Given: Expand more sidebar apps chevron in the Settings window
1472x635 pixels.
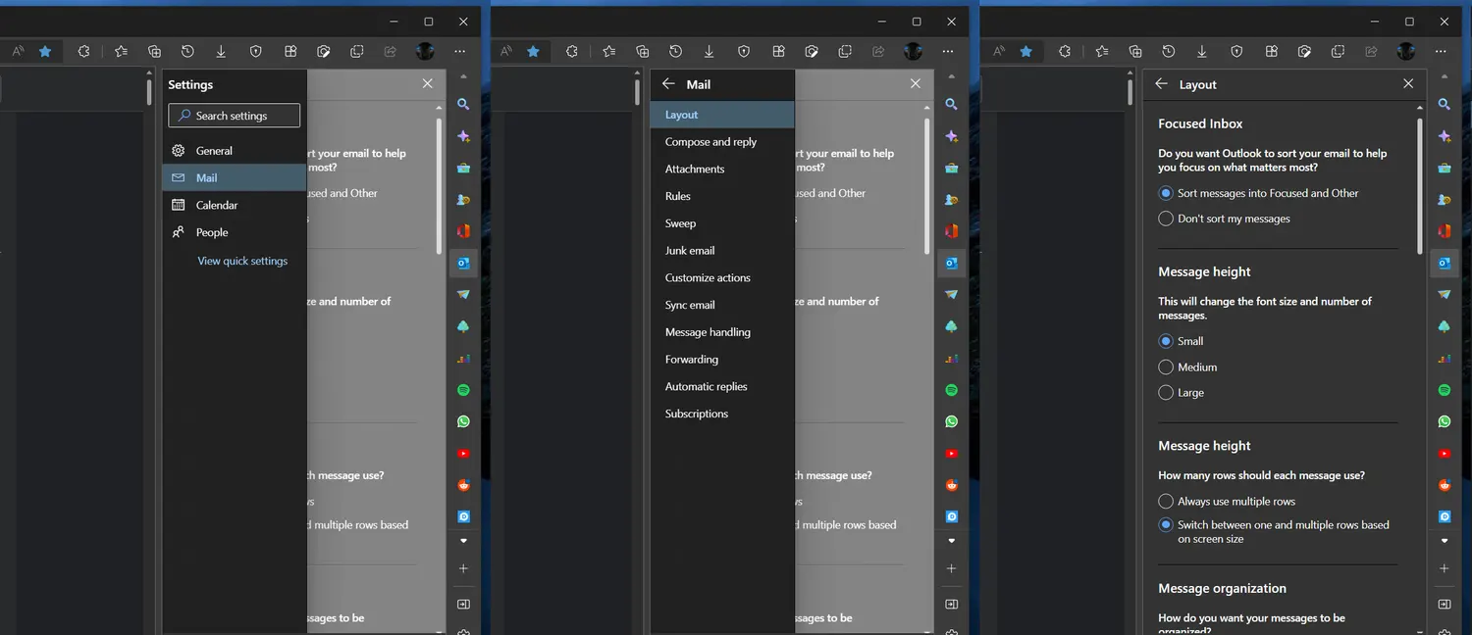Looking at the screenshot, I should [463, 541].
